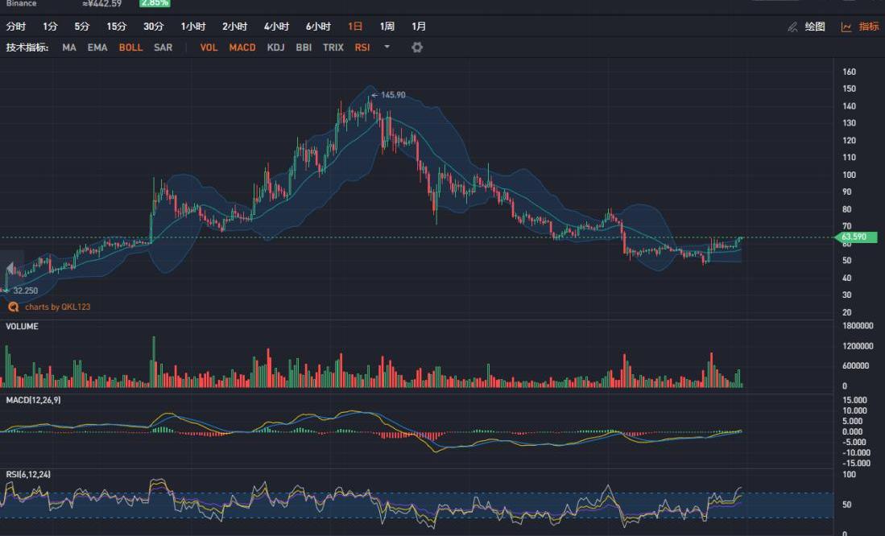Expand the indicators dropdown arrow
The width and height of the screenshot is (885, 536).
click(387, 47)
